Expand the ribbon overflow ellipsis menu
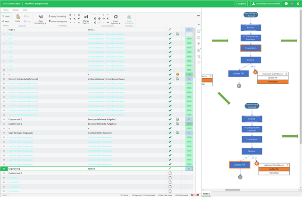 click(198, 16)
